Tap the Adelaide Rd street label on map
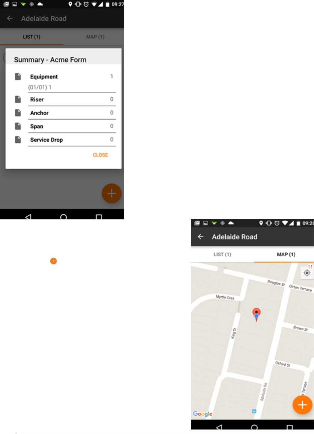This screenshot has width=314, height=434. (x=263, y=392)
